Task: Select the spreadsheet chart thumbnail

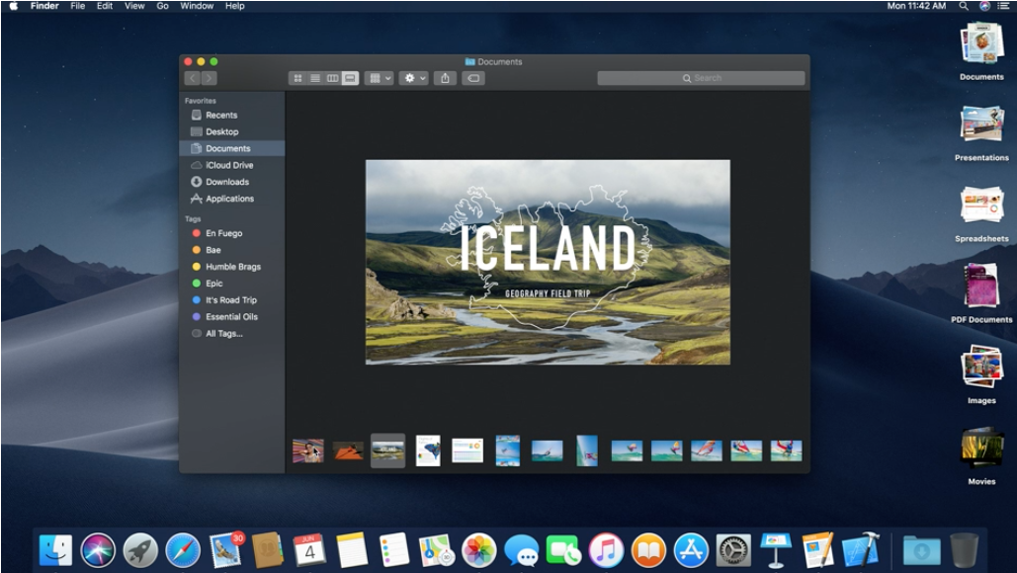Action: click(467, 450)
